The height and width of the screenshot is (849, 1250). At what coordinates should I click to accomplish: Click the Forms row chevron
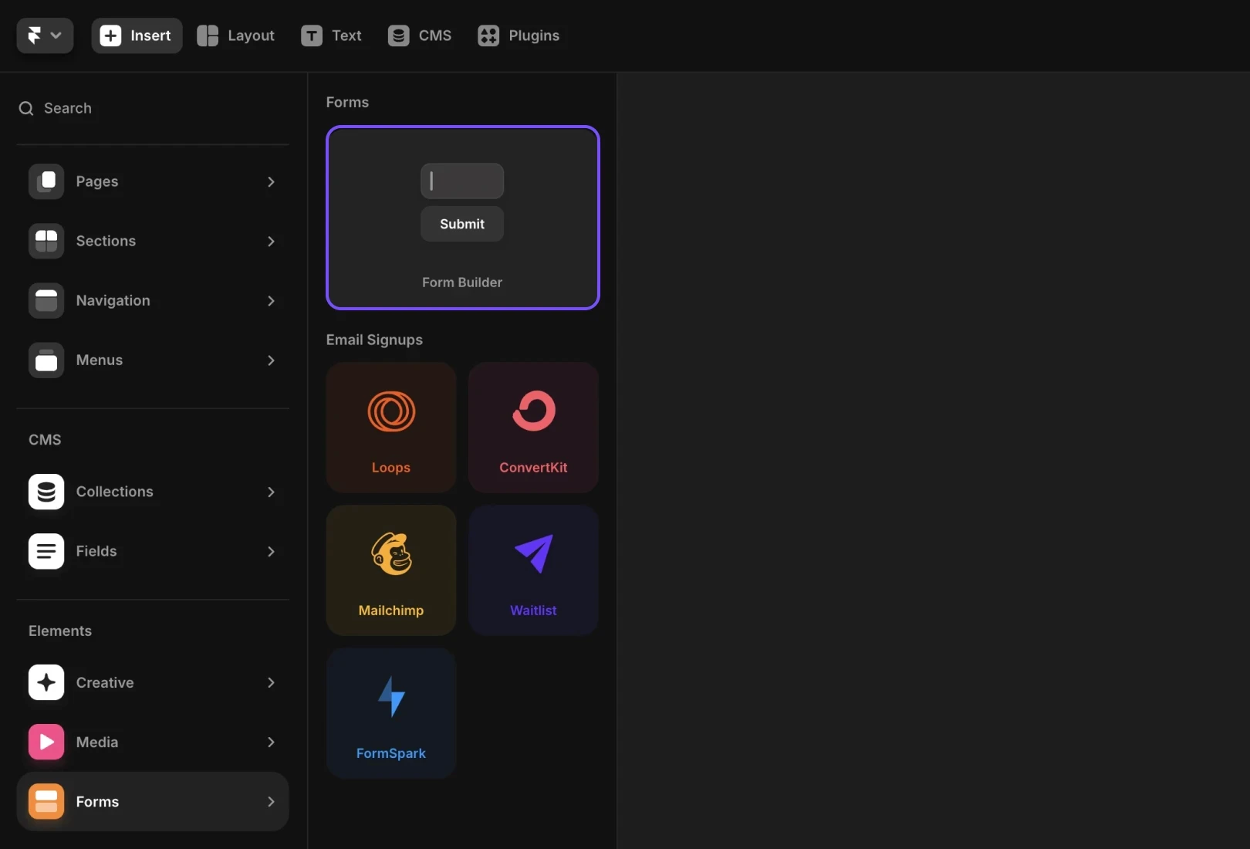click(271, 801)
